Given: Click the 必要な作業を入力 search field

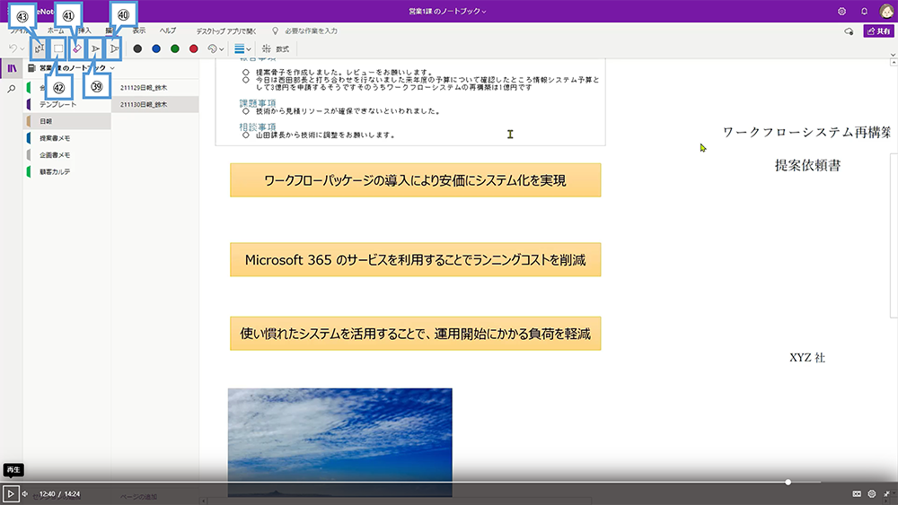Looking at the screenshot, I should pyautogui.click(x=311, y=30).
